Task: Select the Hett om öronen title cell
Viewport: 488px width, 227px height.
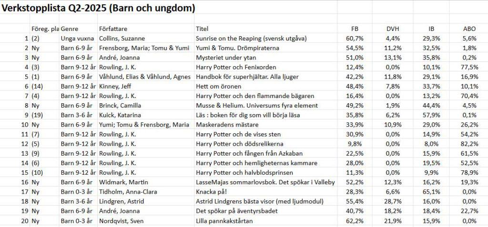Action: 266,87
